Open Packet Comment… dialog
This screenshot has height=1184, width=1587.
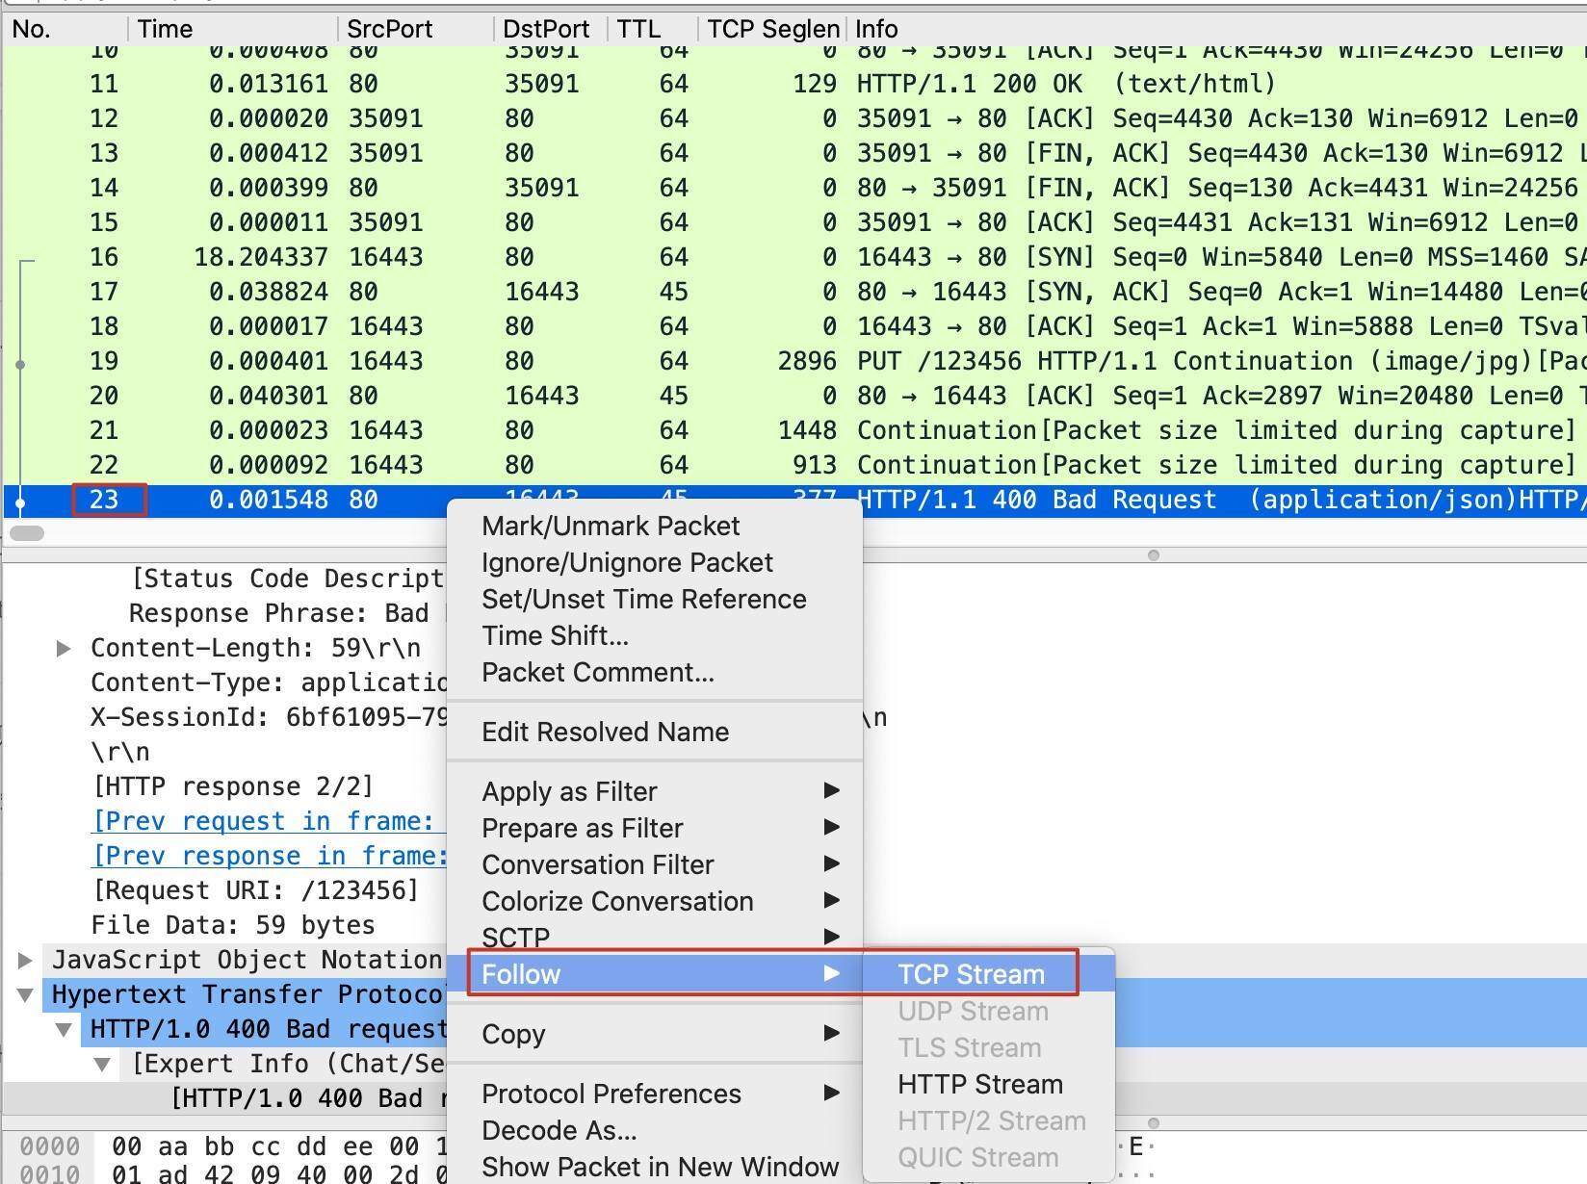click(x=597, y=672)
